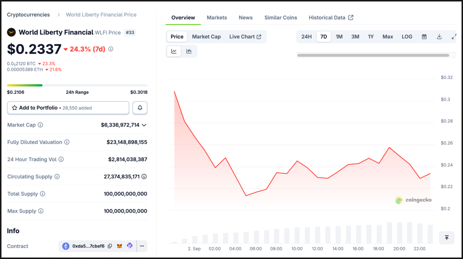463x259 pixels.
Task: Copy the contract address 0xda5...7cbef6
Action: [x=110, y=246]
